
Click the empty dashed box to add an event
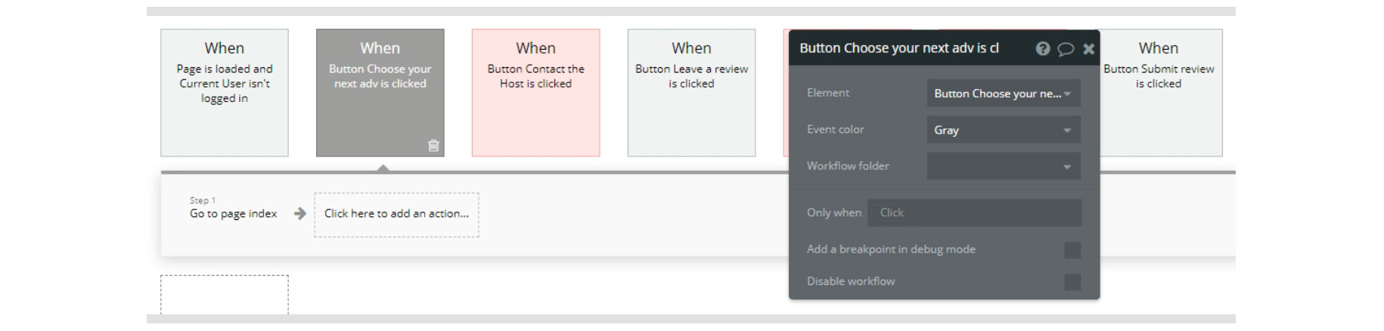click(x=224, y=295)
